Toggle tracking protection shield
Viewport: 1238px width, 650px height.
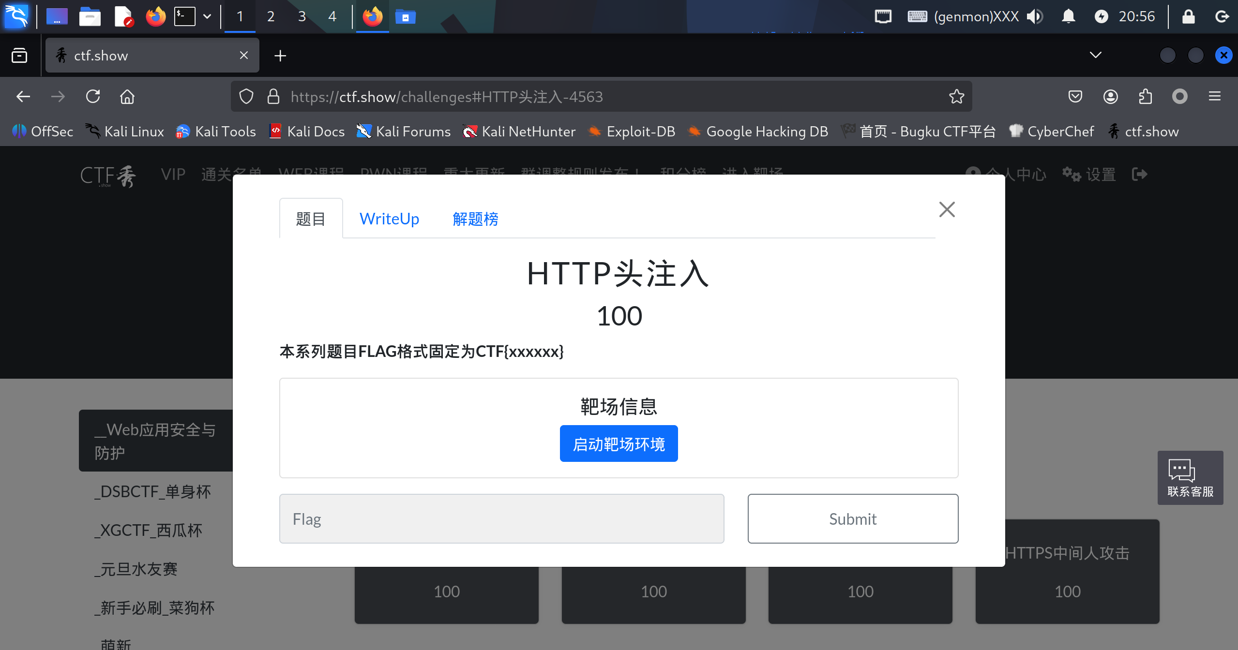[x=246, y=96]
